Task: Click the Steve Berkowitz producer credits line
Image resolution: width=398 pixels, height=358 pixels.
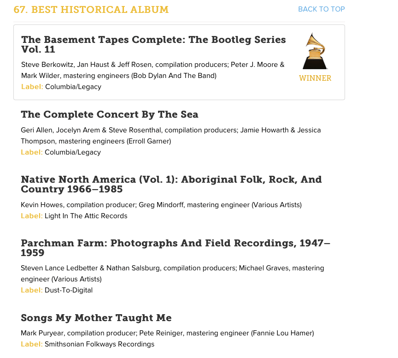Action: pyautogui.click(x=153, y=65)
